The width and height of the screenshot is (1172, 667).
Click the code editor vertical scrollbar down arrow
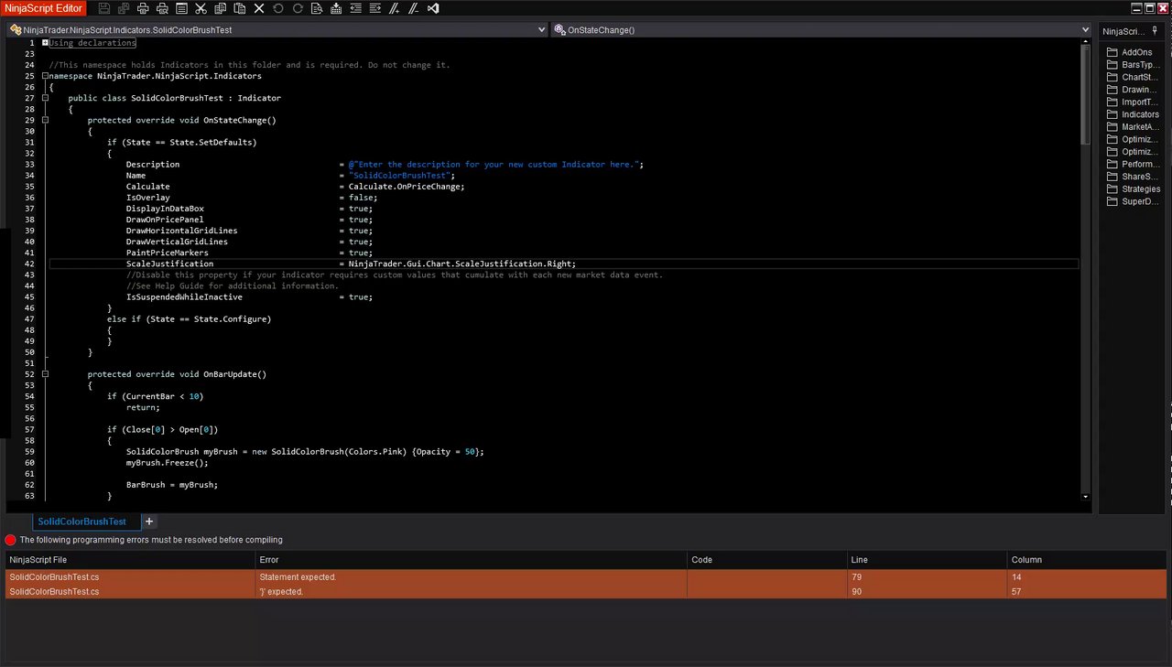point(1086,496)
